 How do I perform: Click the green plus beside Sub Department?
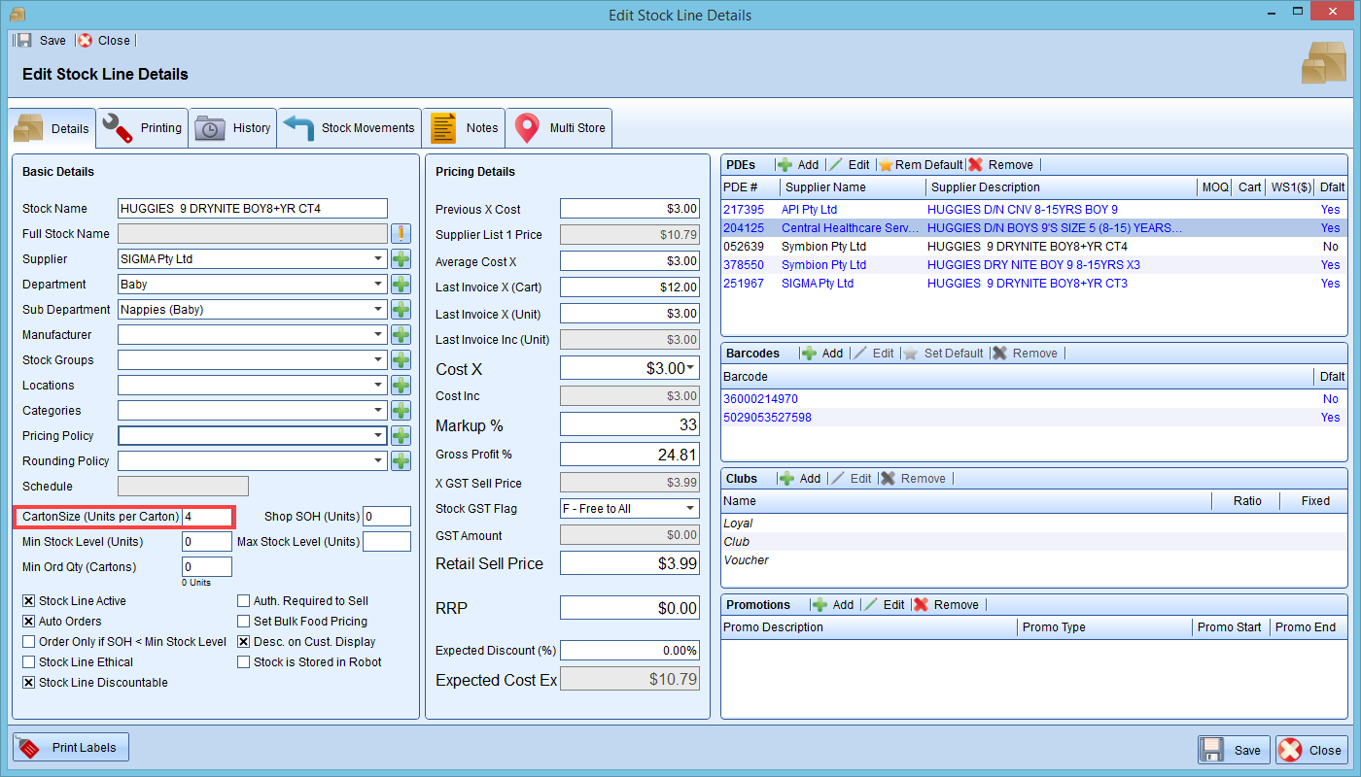401,310
